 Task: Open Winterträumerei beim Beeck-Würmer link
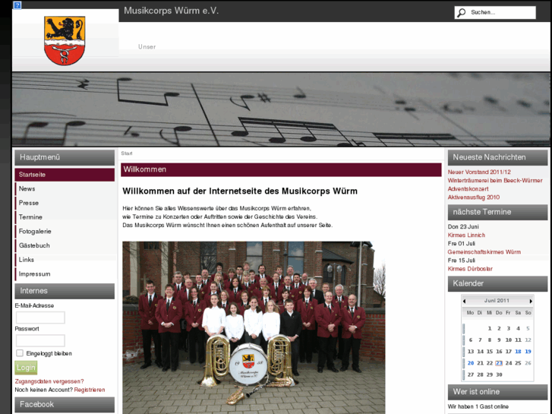pos(495,180)
